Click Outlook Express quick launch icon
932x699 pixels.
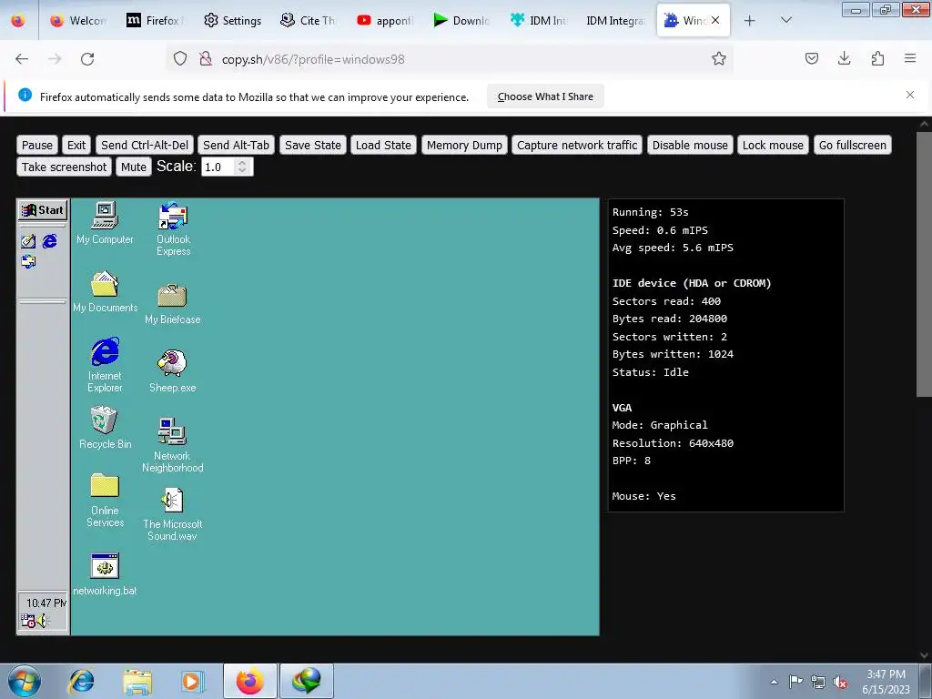pos(28,261)
